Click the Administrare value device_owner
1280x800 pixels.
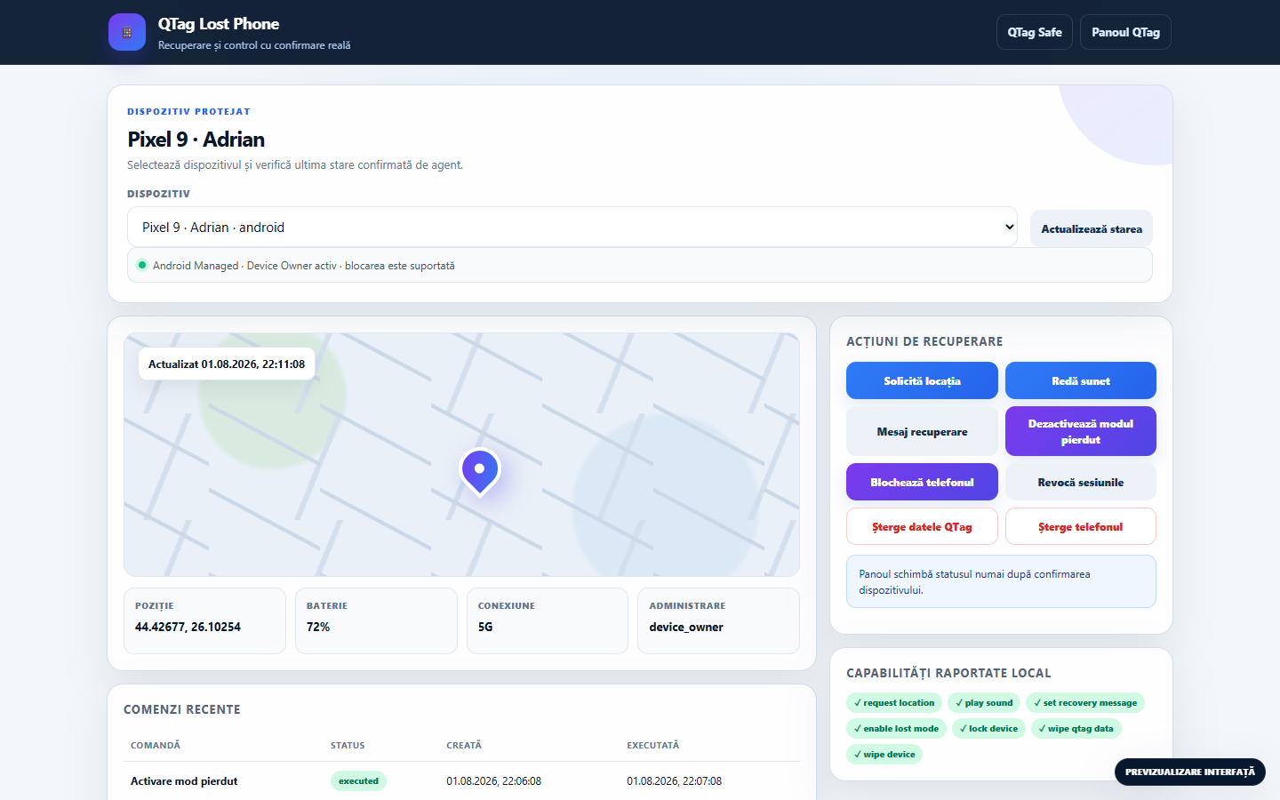(686, 627)
